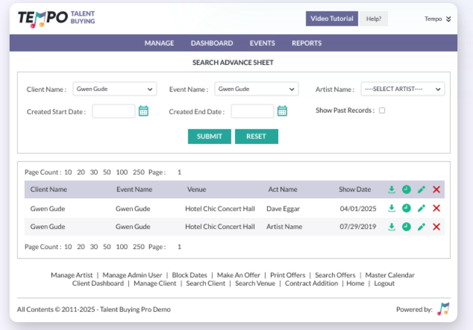Download the Dave Eggar advance sheet
Screen dimensions: 473x330
391,208
